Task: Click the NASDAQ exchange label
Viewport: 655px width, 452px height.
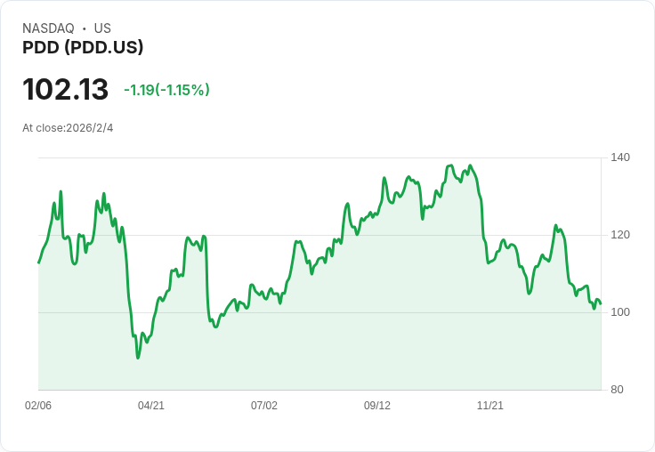Action: click(x=48, y=28)
